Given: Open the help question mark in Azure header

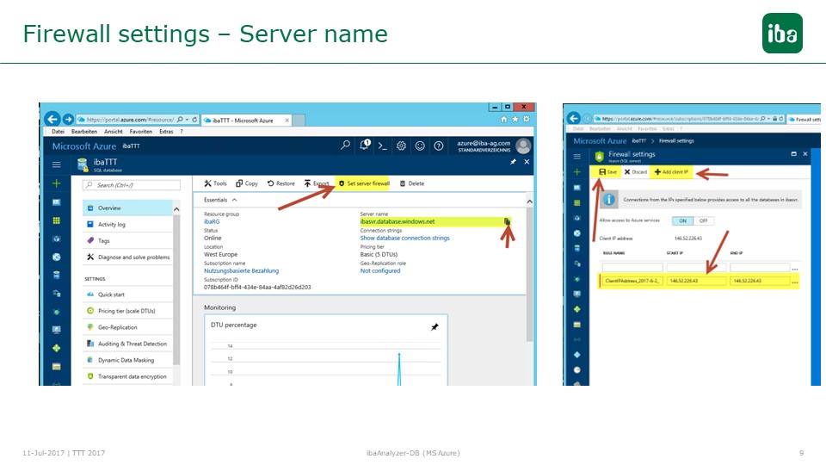Looking at the screenshot, I should 438,146.
